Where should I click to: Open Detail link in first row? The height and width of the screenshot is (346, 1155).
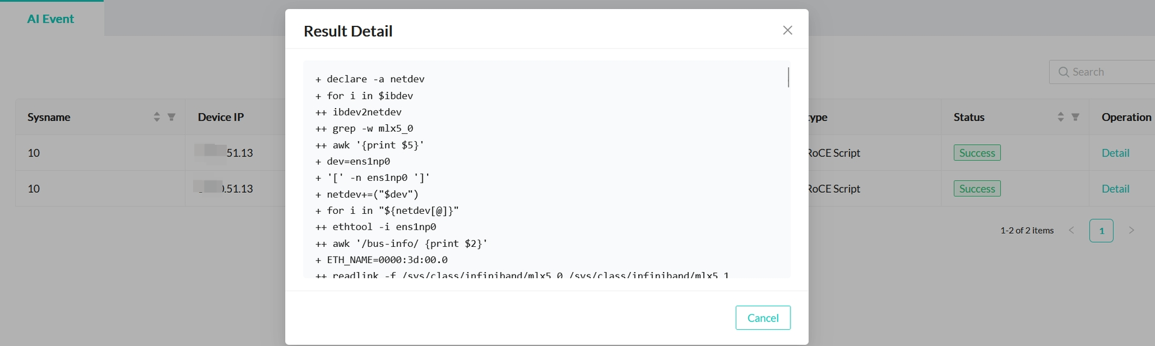click(x=1115, y=153)
